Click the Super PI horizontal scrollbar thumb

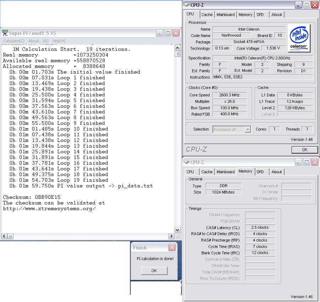pos(10,237)
